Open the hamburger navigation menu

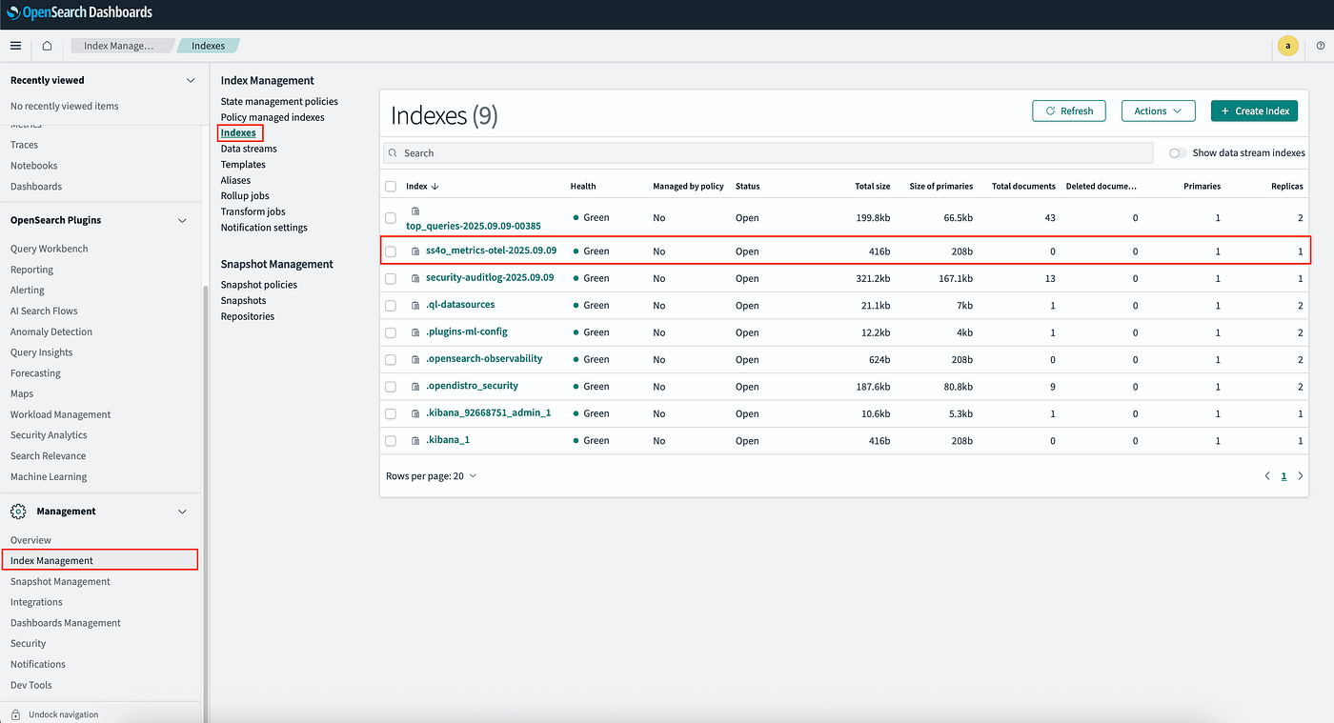15,46
